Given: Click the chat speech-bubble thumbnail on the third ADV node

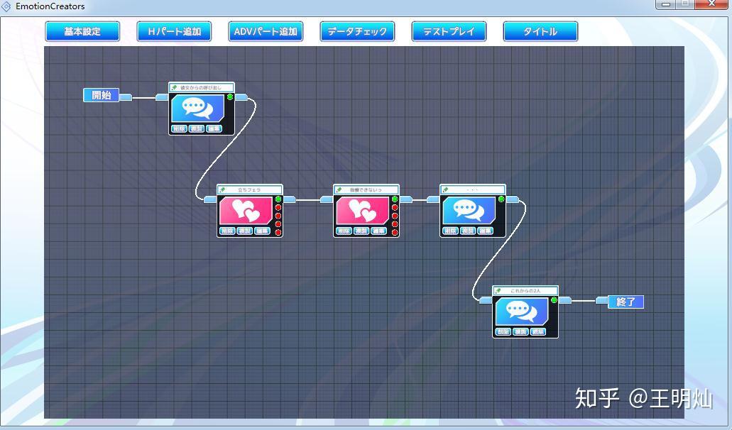Looking at the screenshot, I should tap(469, 210).
